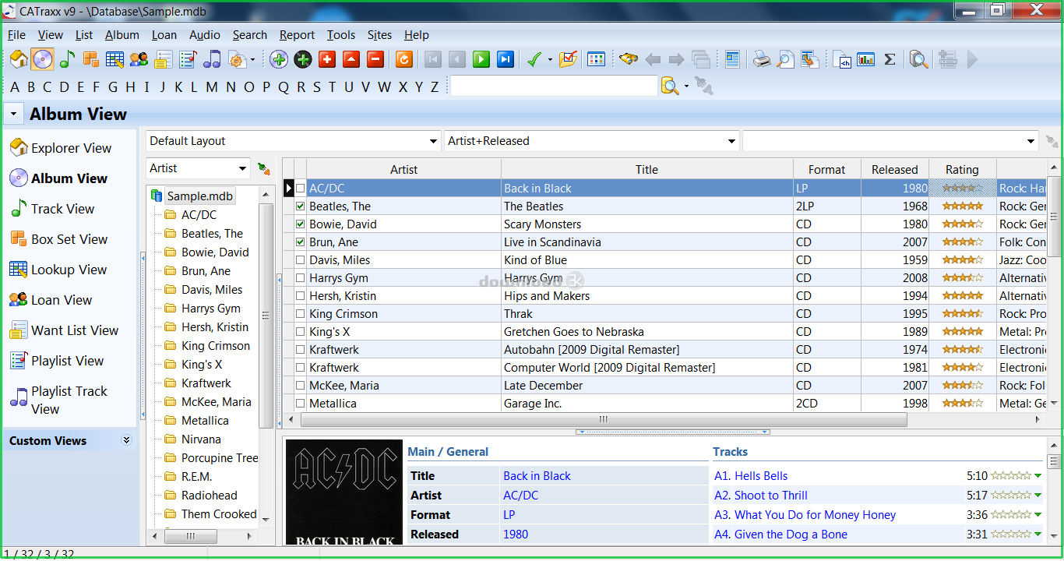Open track A1 Hells Bells rating dropdown arrow
Image resolution: width=1064 pixels, height=561 pixels.
(x=1038, y=476)
